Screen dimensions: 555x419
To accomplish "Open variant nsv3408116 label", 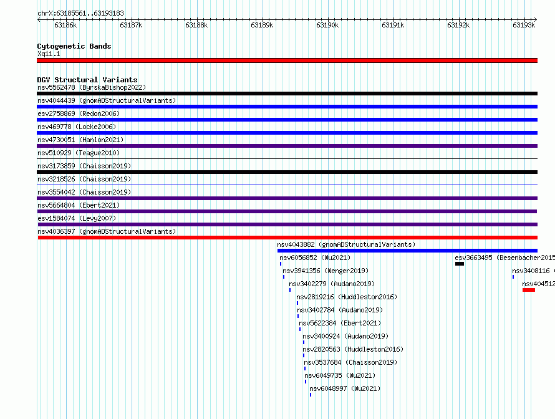I will pos(531,271).
